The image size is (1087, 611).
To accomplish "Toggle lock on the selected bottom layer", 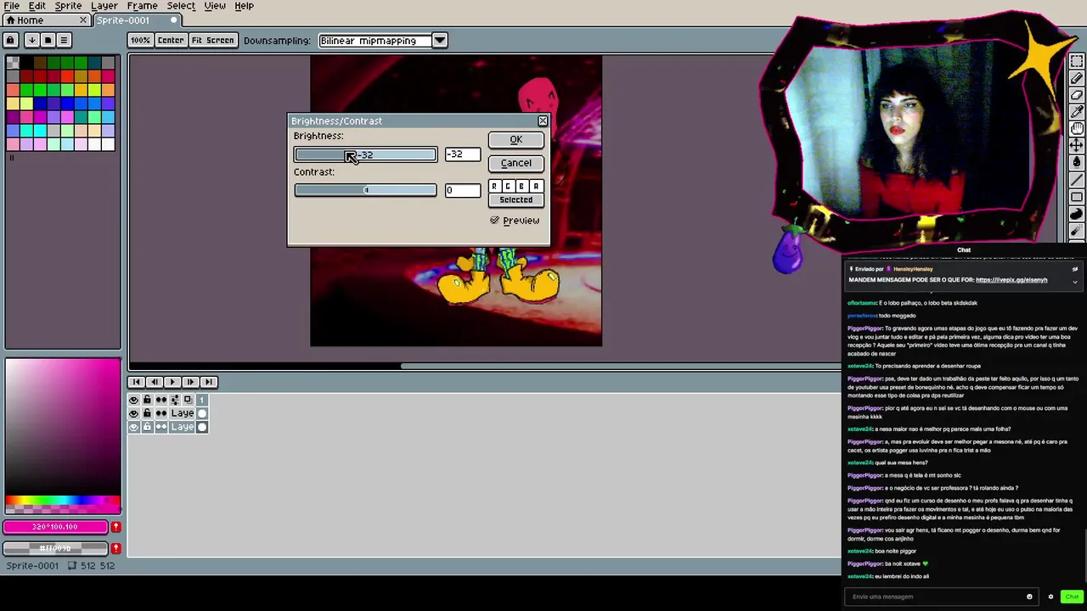I will click(x=147, y=427).
